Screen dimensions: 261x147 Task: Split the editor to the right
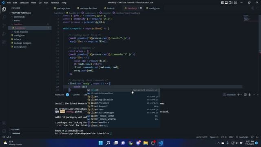click(x=253, y=8)
